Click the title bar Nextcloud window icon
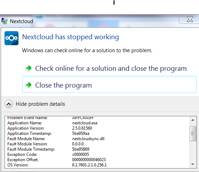 [x=5, y=21]
